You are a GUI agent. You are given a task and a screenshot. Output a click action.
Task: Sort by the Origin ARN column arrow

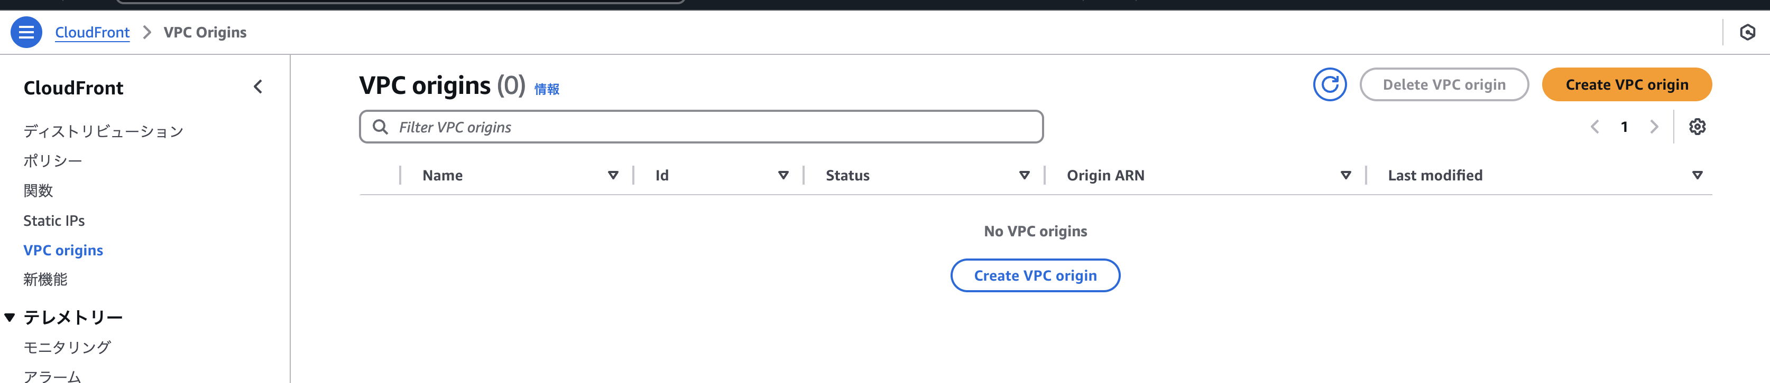pyautogui.click(x=1345, y=175)
